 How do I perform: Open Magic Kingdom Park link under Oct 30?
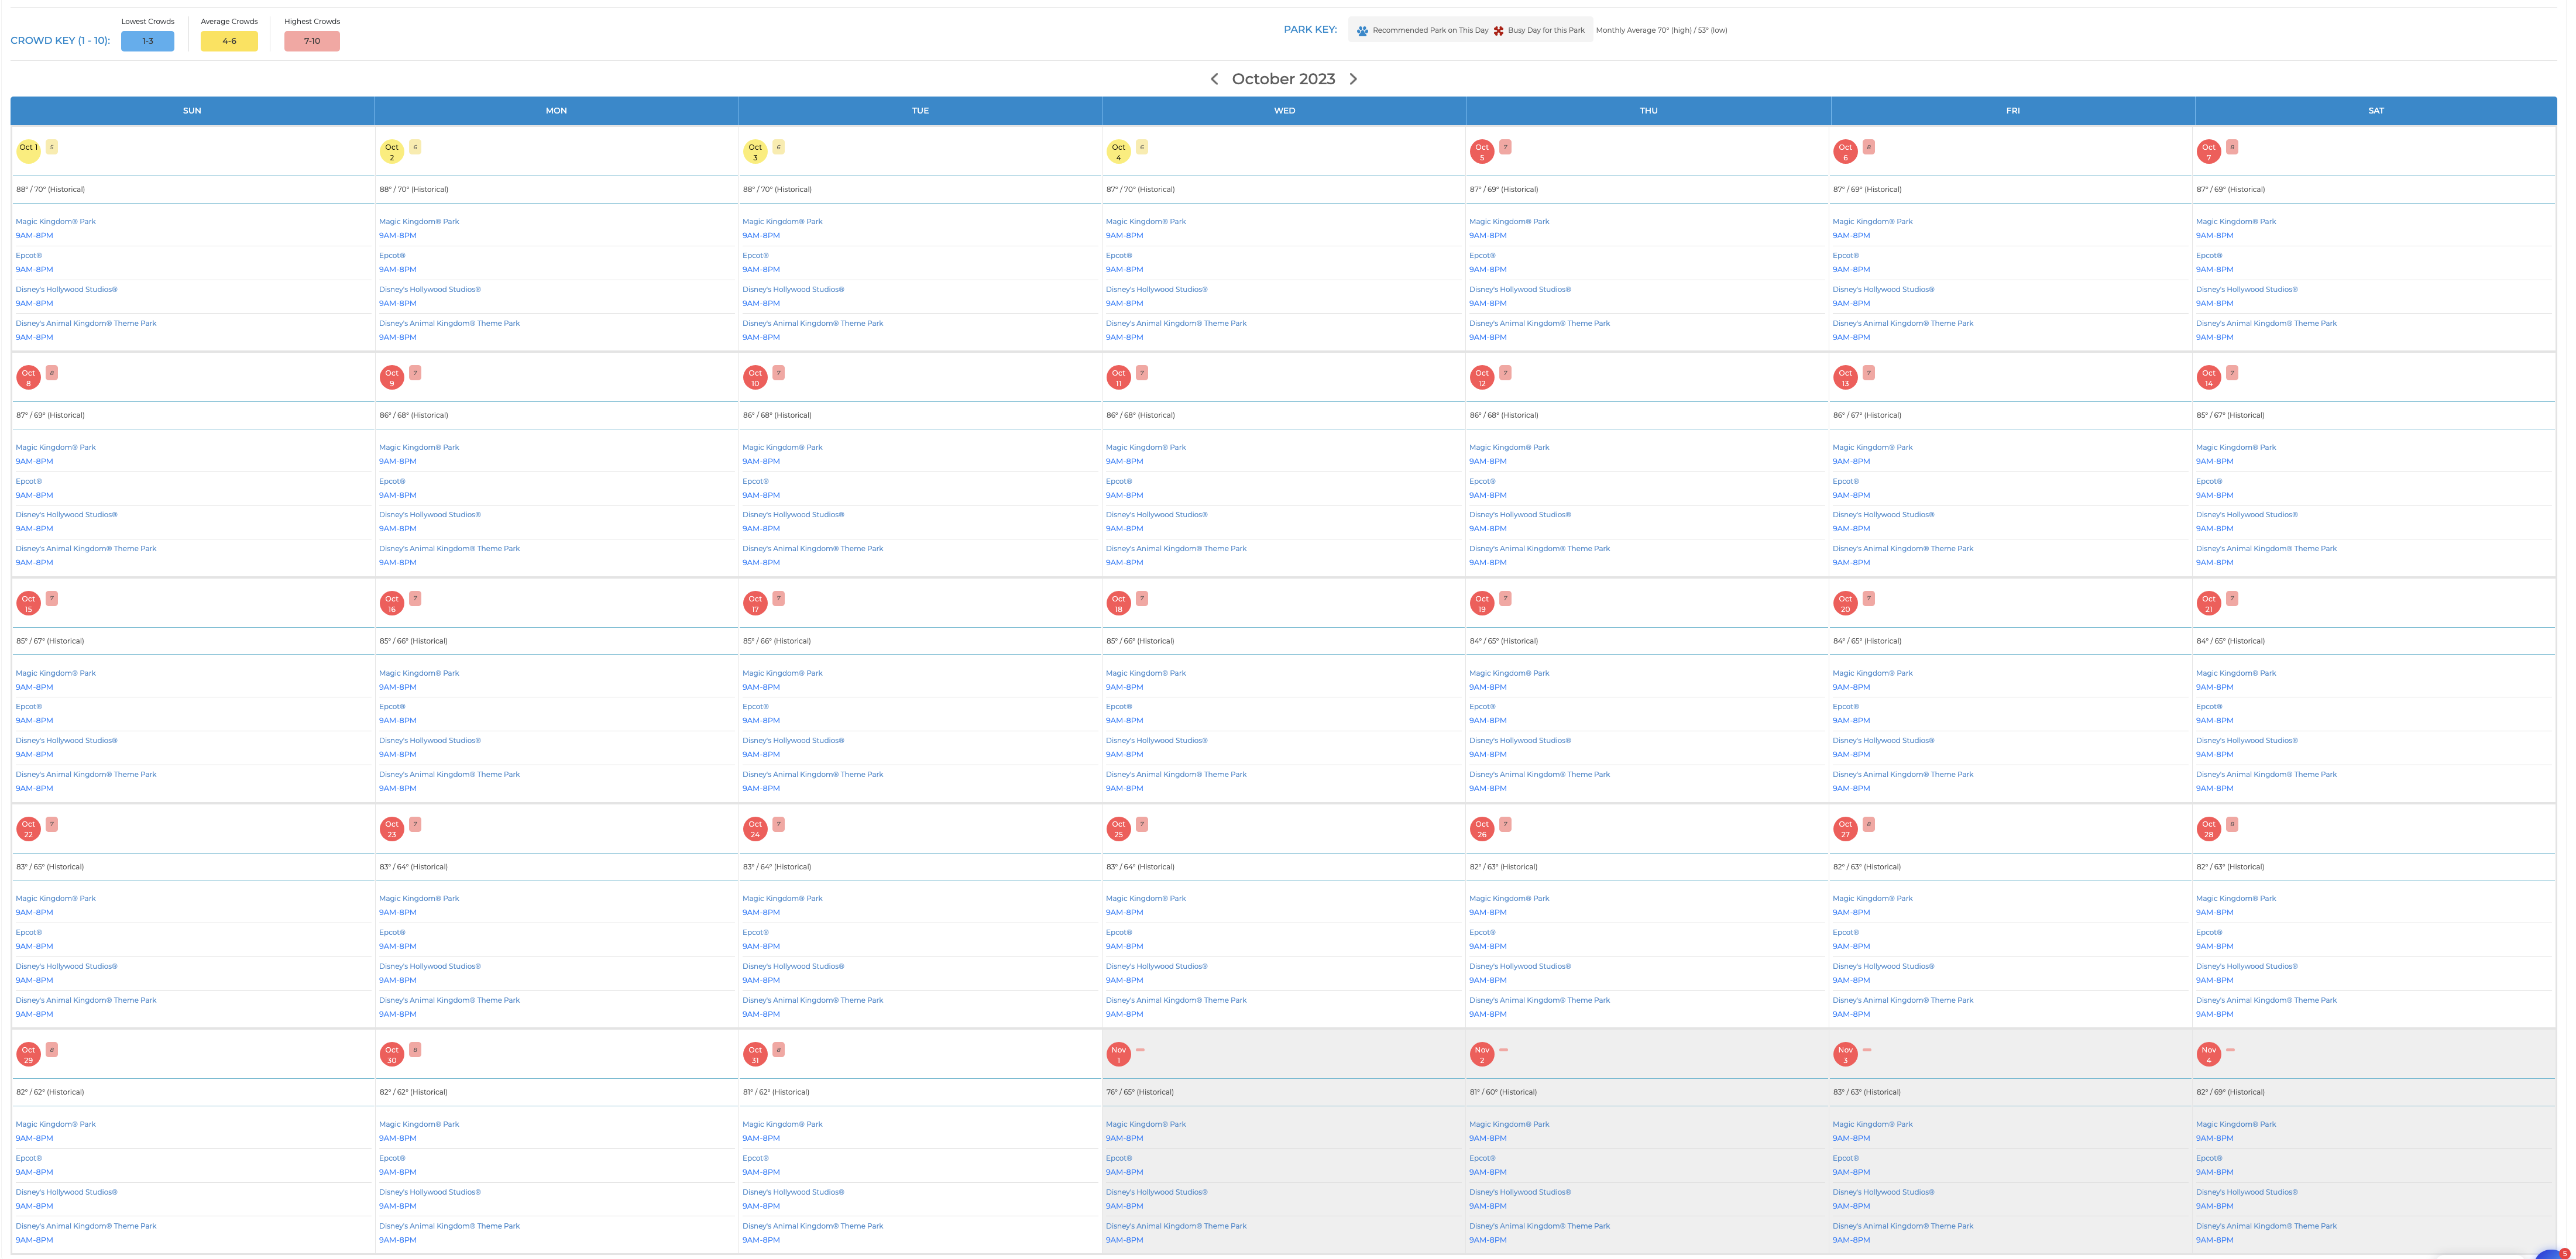[x=419, y=1125]
